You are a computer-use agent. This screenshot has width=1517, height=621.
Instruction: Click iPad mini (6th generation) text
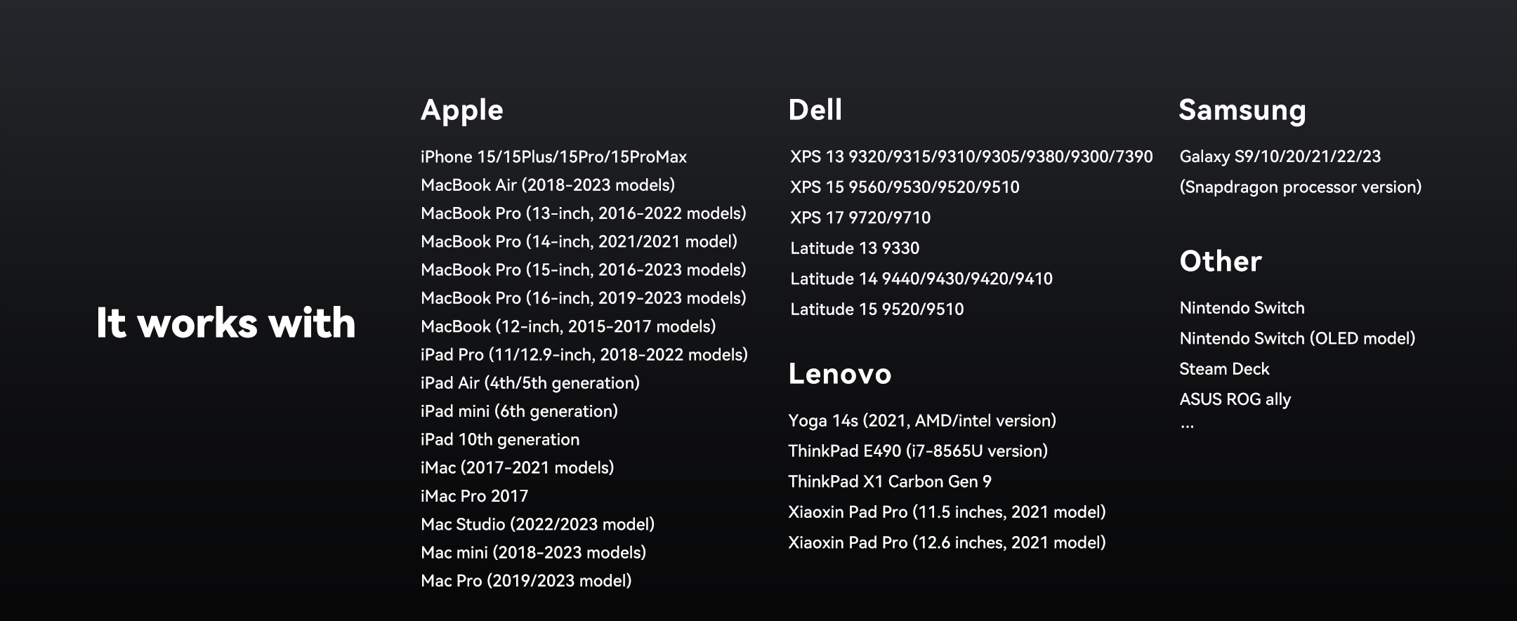(x=519, y=411)
